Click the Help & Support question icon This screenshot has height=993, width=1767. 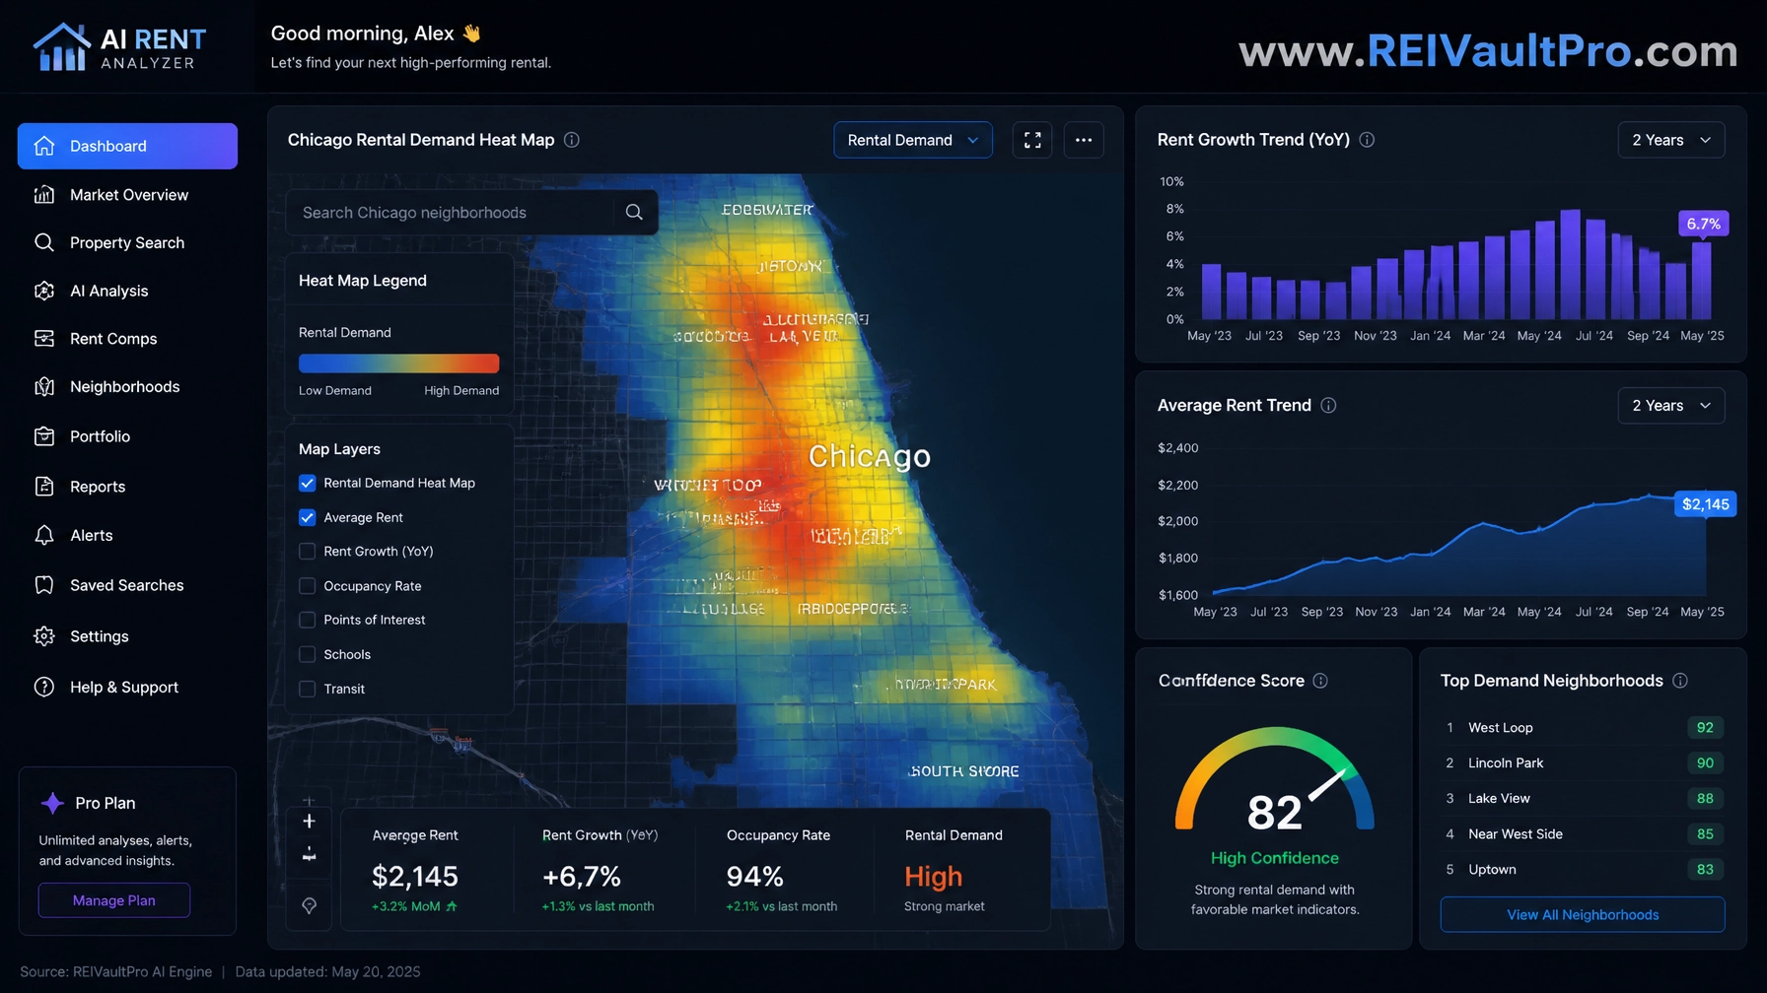pyautogui.click(x=44, y=687)
